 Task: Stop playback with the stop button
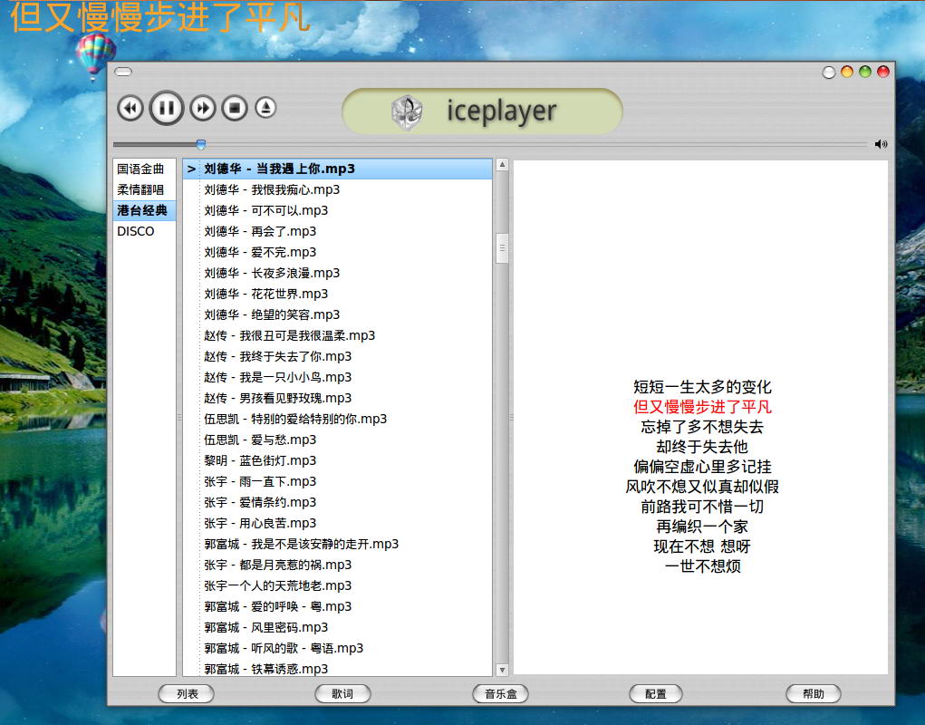click(x=235, y=109)
